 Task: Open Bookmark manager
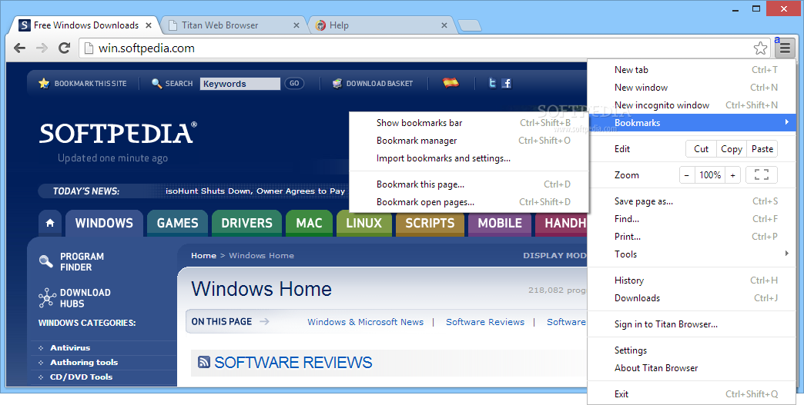(x=469, y=141)
